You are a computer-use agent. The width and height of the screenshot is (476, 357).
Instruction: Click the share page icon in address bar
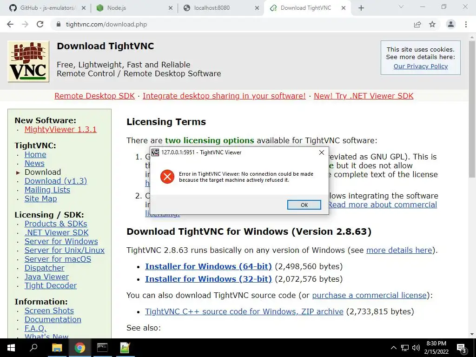click(417, 24)
